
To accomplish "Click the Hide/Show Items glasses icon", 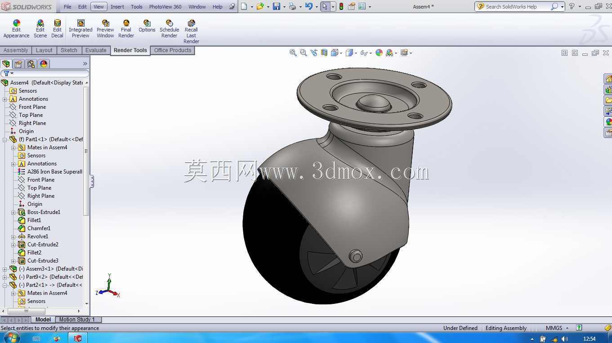I will (364, 53).
